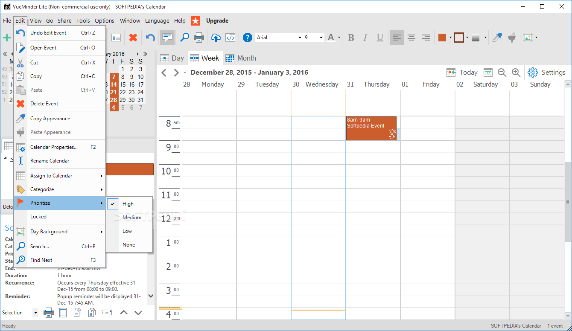Toggle the speech bubble details pane icon
This screenshot has height=331, width=572.
167,38
